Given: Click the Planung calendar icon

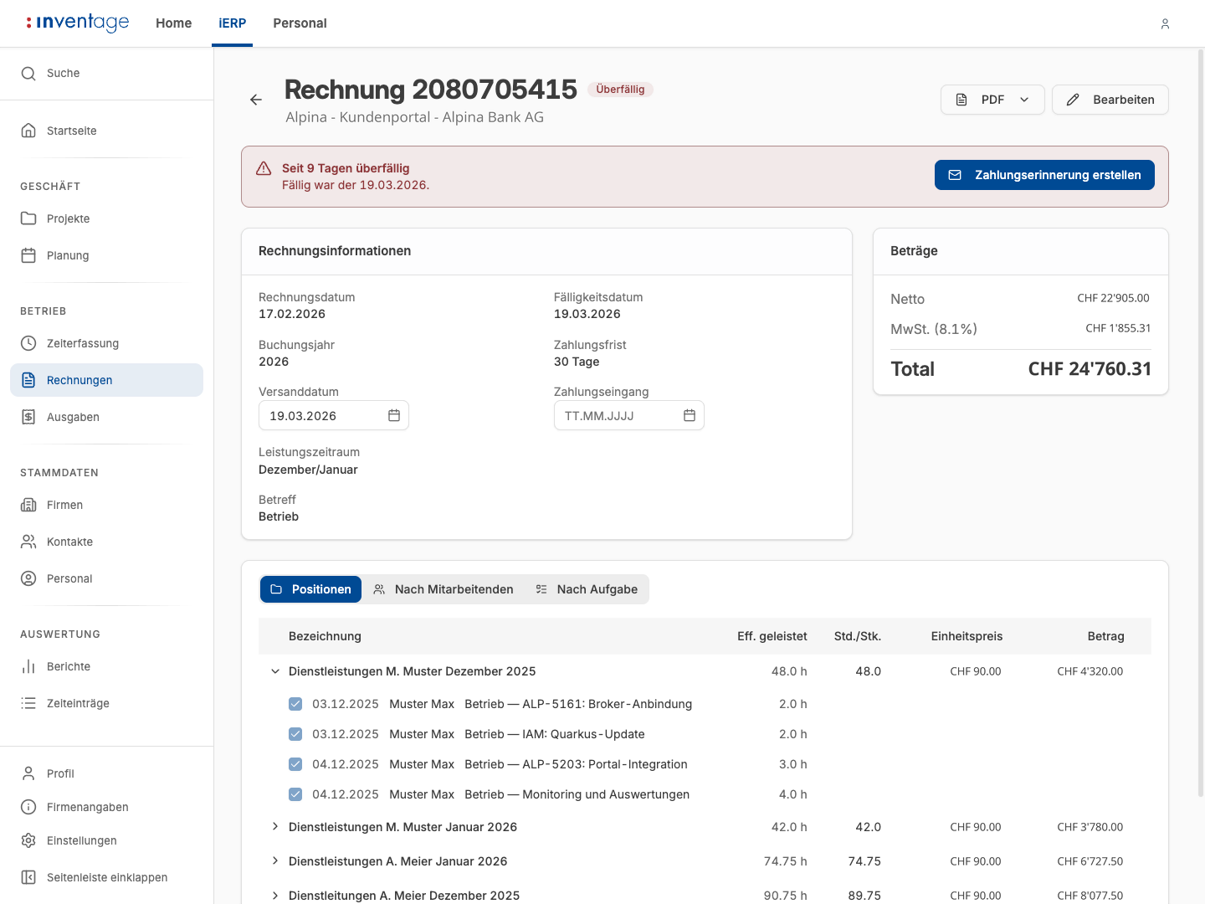Looking at the screenshot, I should (28, 255).
